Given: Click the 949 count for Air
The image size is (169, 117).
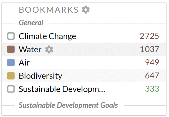Looking at the screenshot, I should coord(152,63).
